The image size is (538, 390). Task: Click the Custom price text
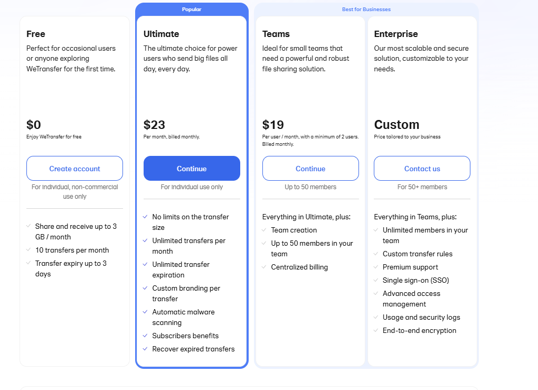[397, 125]
